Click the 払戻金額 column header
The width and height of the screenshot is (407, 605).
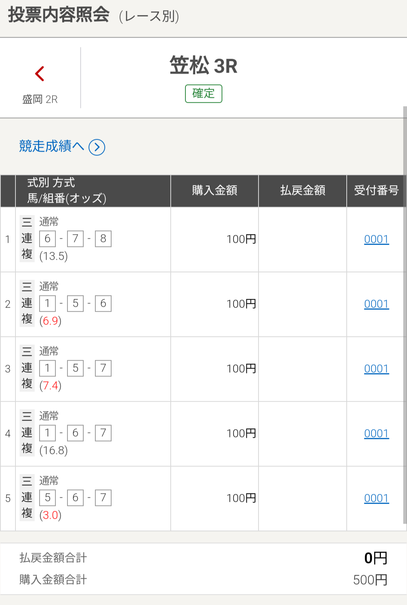coord(303,190)
